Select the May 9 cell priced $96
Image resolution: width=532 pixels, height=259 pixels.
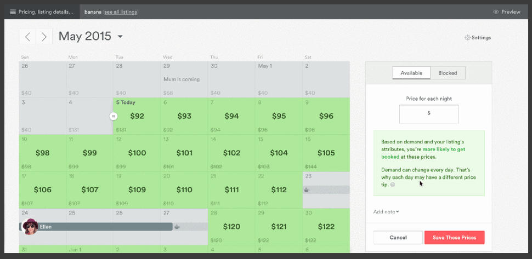326,116
